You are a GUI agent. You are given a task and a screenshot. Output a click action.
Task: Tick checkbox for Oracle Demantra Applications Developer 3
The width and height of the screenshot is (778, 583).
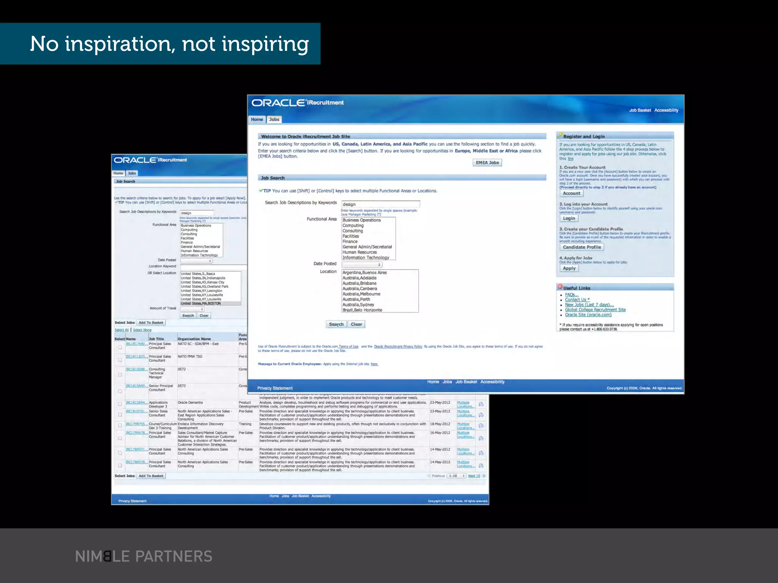120,404
